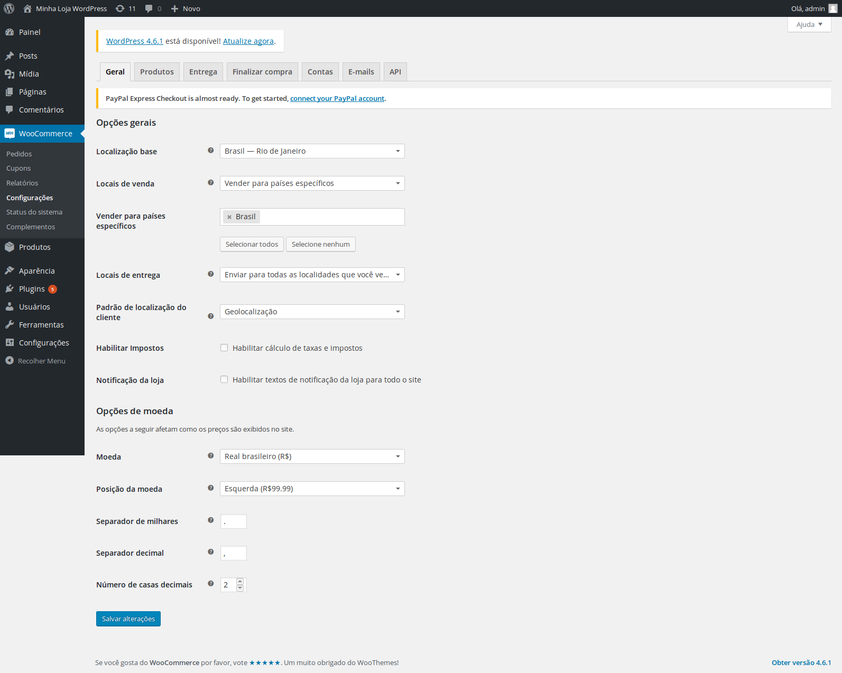Open the Painel dashboard icon
The height and width of the screenshot is (673, 842).
click(10, 32)
